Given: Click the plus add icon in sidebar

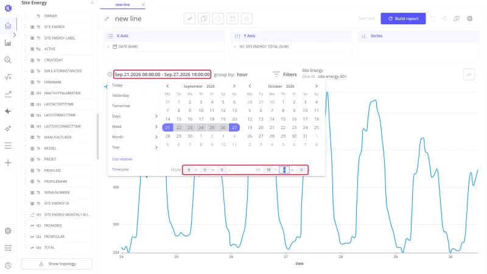Looking at the screenshot, I should pyautogui.click(x=8, y=163).
